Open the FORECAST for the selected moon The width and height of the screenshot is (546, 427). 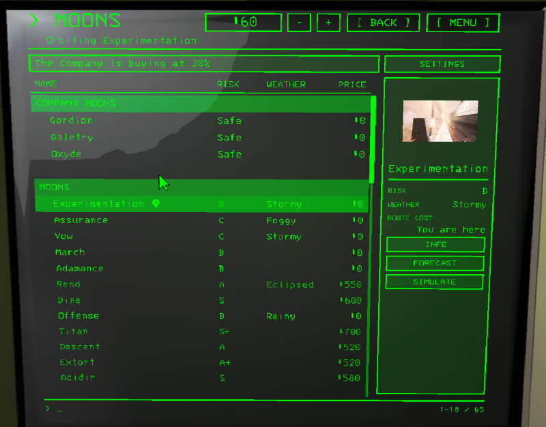pos(435,263)
